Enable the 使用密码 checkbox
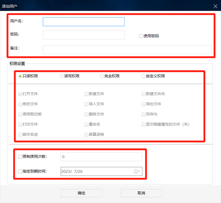The width and height of the screenshot is (221, 203). tap(141, 36)
